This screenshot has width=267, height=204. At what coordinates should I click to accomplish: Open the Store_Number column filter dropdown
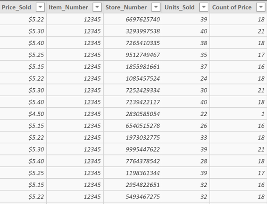coord(156,7)
